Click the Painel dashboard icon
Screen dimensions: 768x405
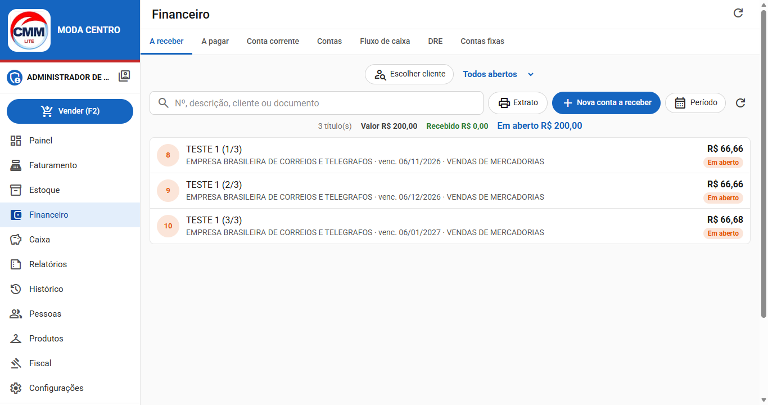(16, 141)
